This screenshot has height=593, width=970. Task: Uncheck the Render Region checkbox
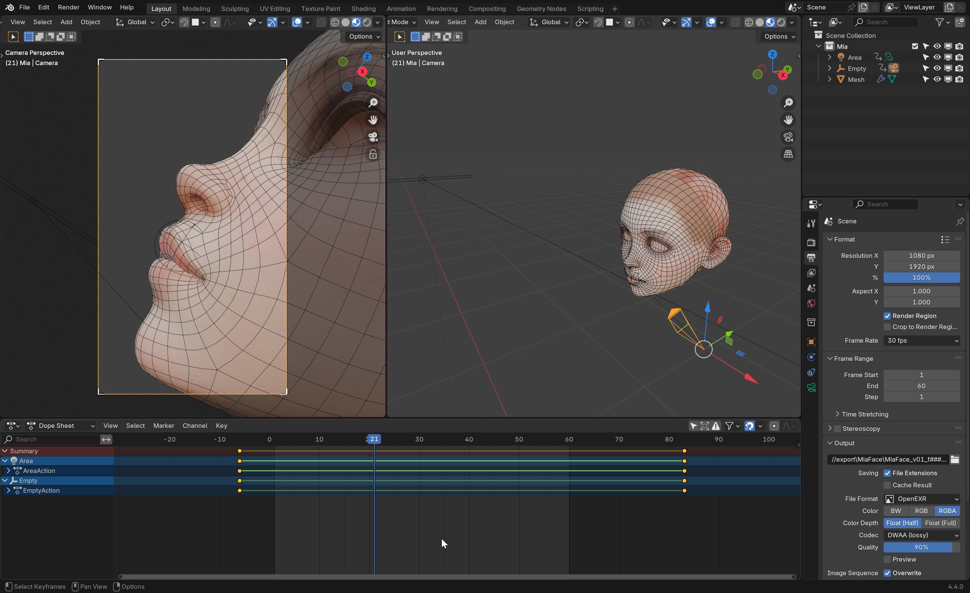click(x=887, y=316)
